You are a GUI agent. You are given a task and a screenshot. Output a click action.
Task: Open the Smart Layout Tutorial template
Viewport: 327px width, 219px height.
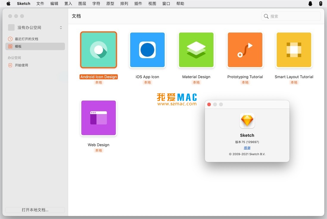click(x=294, y=50)
